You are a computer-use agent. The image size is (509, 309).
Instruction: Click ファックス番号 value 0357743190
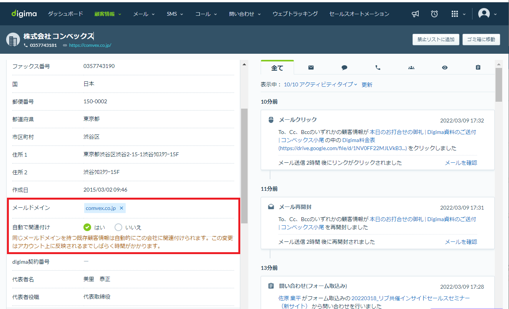click(99, 66)
